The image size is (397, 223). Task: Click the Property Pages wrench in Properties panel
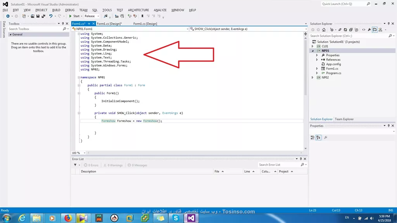[326, 137]
